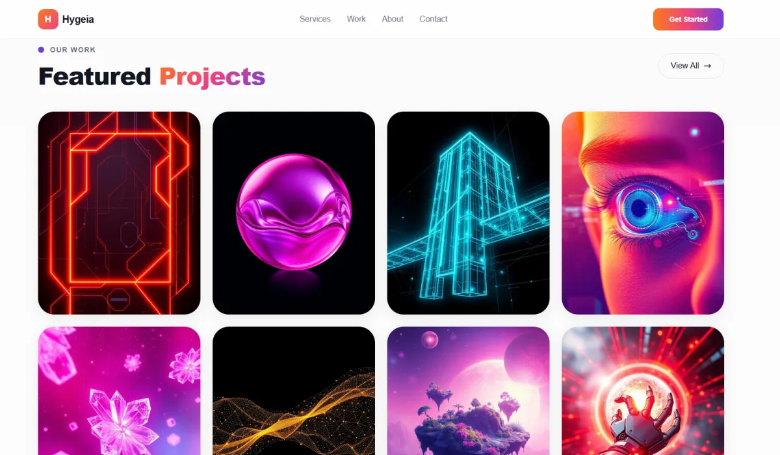The width and height of the screenshot is (780, 455).
Task: Open the red neon circuit project thumbnail
Action: [120, 213]
